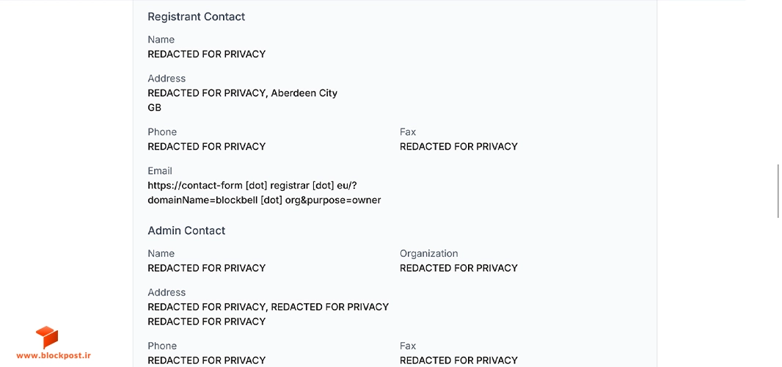Image resolution: width=782 pixels, height=367 pixels.
Task: Click the Admin Fax label
Action: (408, 346)
